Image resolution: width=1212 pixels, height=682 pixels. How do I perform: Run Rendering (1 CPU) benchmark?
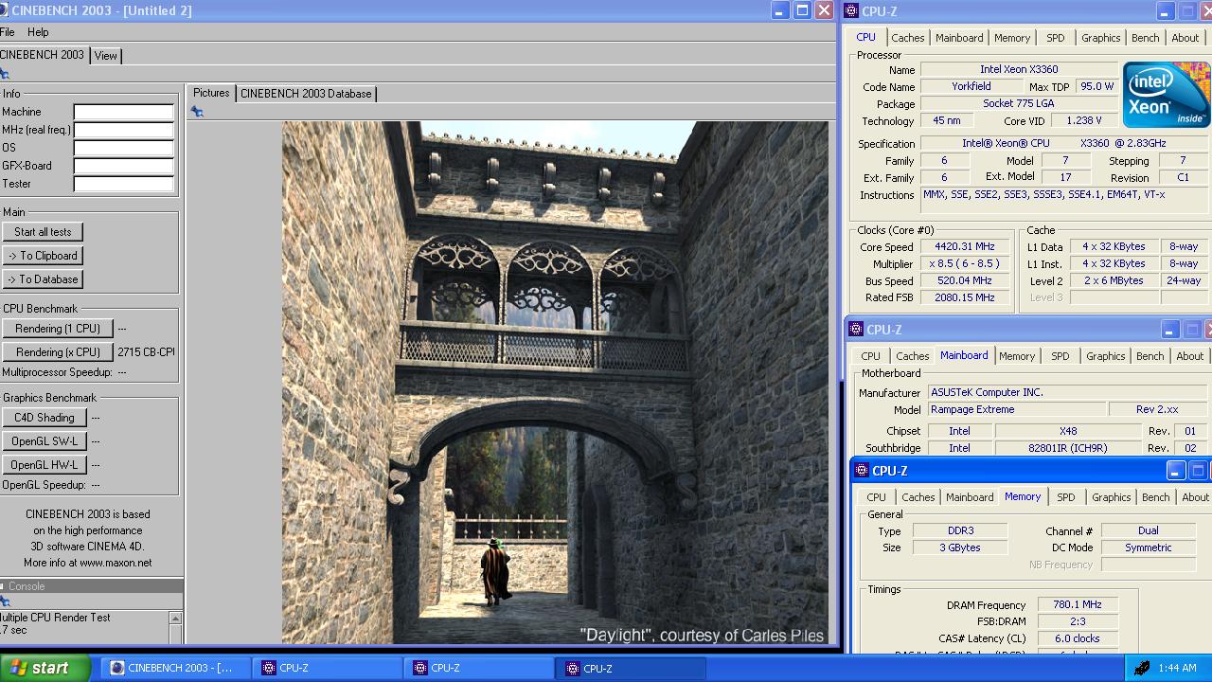point(58,329)
